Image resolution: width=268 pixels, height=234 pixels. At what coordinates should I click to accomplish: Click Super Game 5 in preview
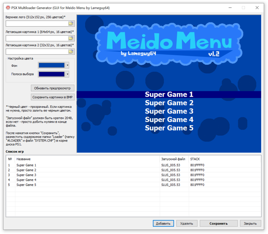(169, 128)
